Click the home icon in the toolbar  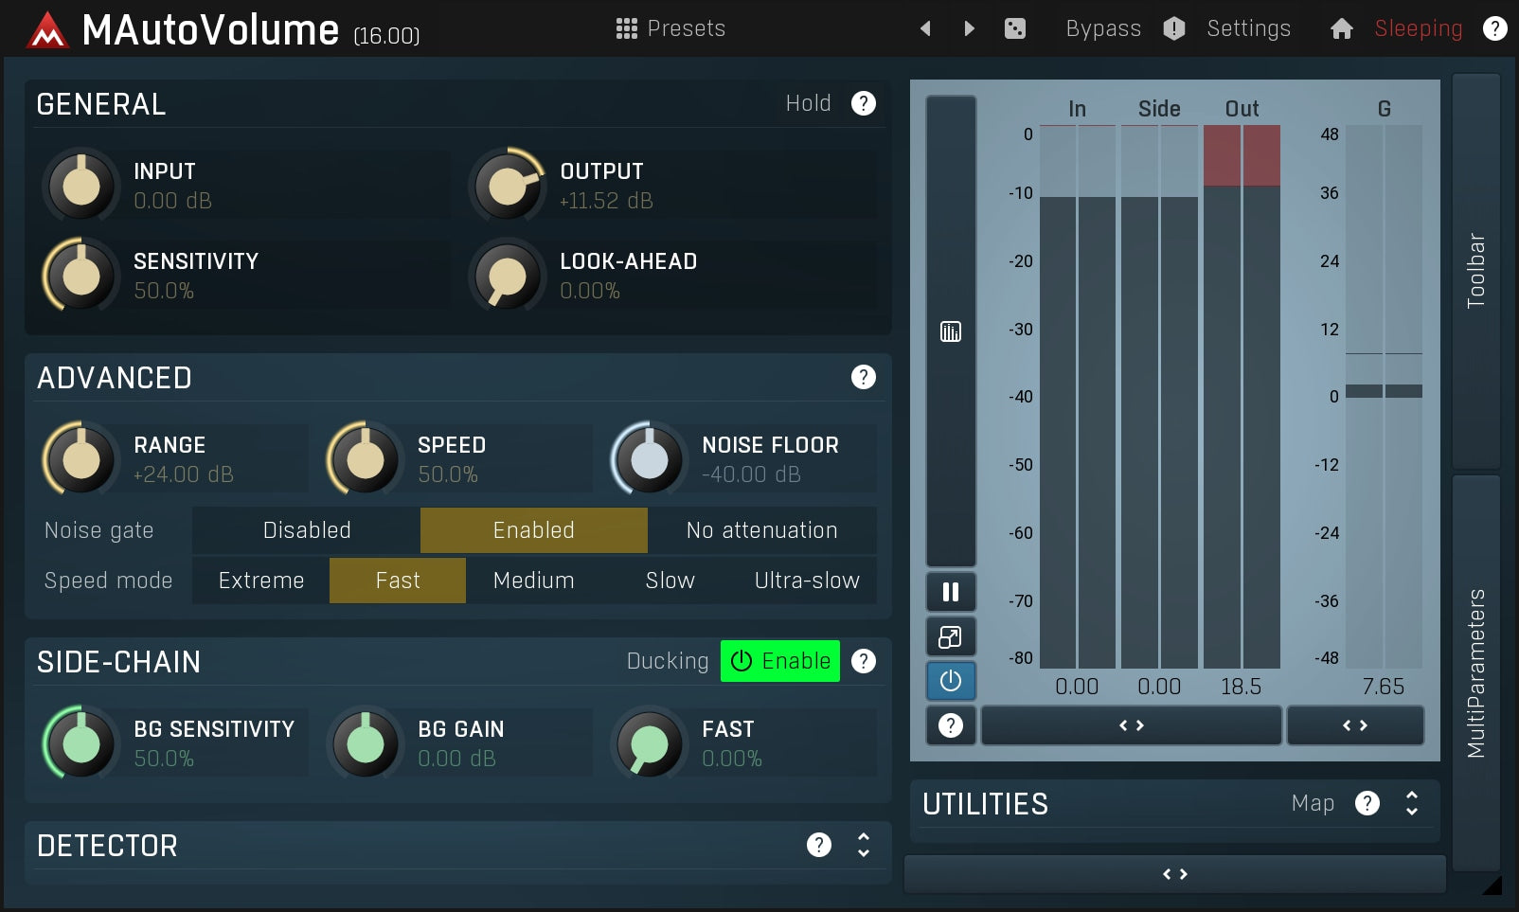pos(1341,28)
